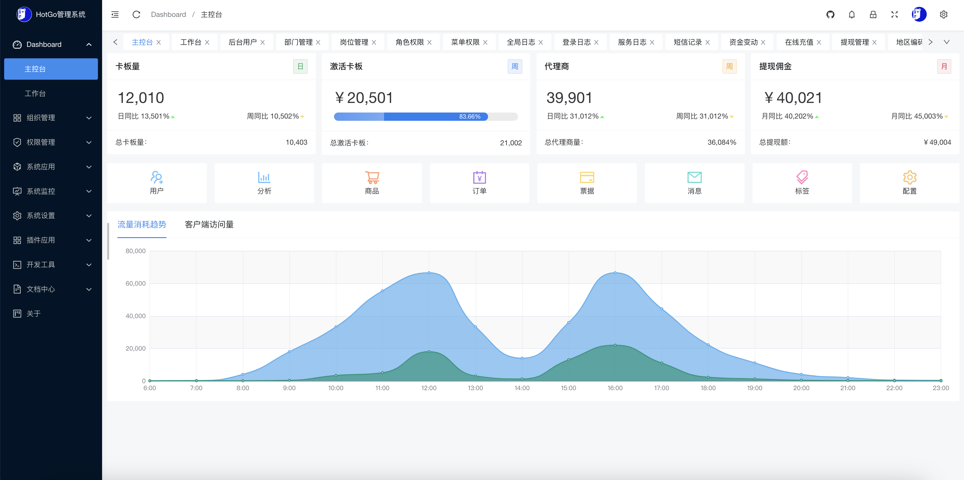The width and height of the screenshot is (964, 480).
Task: Close the 工作台 tab
Action: coord(207,43)
